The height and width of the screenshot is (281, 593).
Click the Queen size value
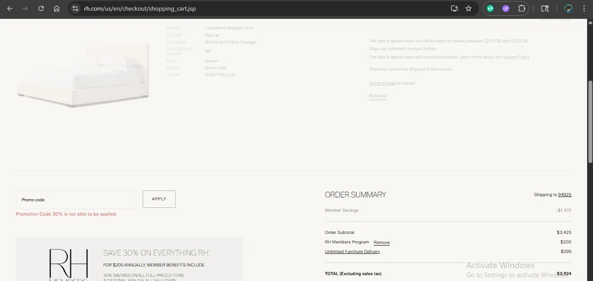tap(211, 61)
